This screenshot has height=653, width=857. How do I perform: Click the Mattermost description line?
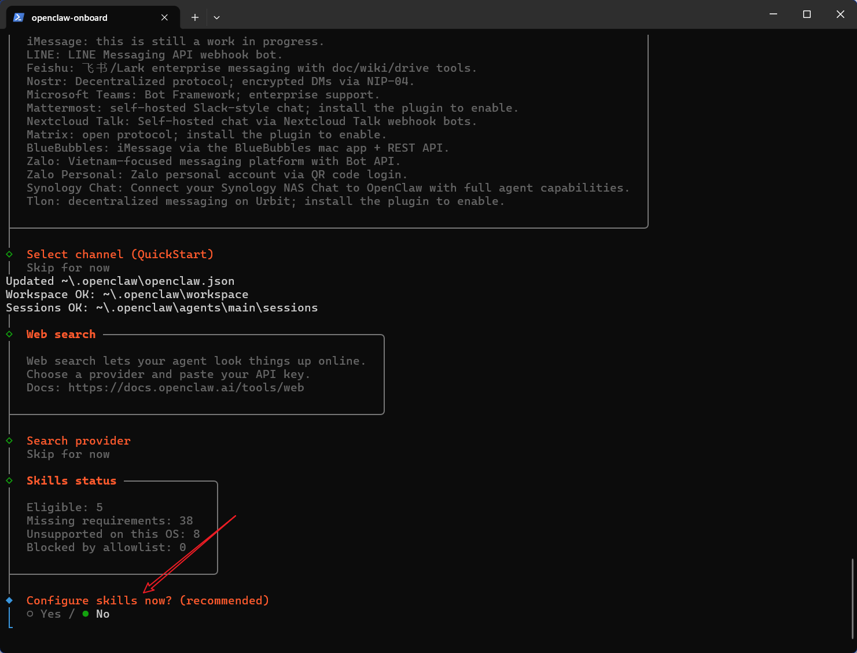(x=273, y=108)
